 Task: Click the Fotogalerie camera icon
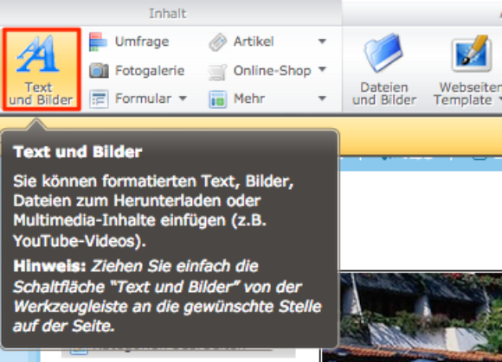pyautogui.click(x=99, y=70)
